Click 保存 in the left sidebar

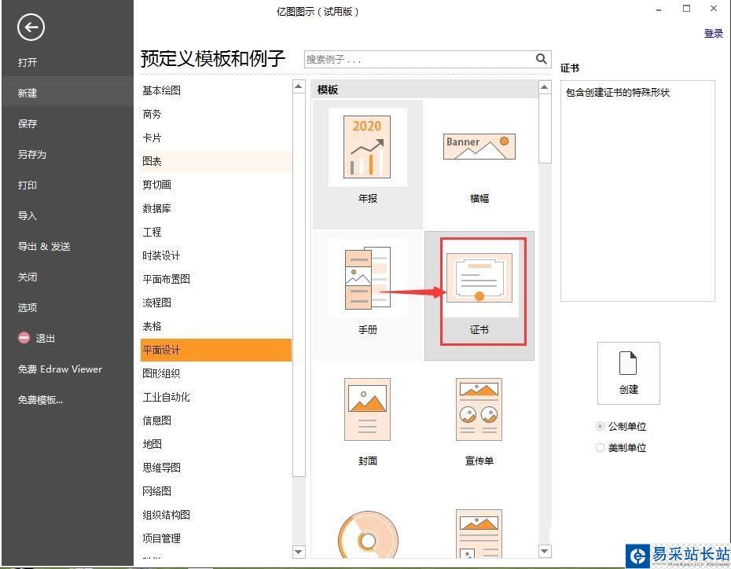coord(28,124)
